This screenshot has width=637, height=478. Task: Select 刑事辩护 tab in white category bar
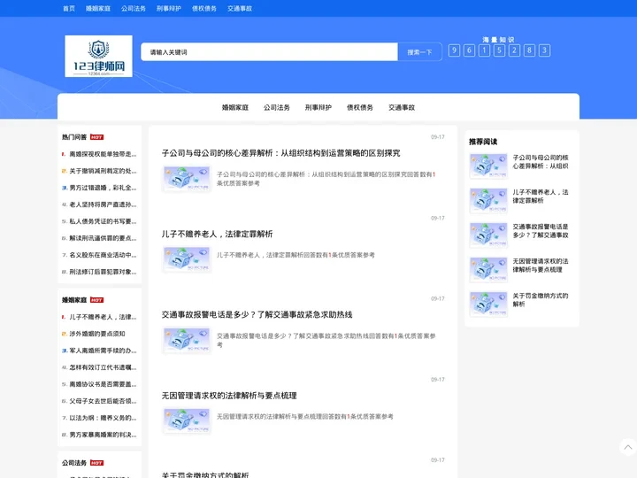pos(318,108)
